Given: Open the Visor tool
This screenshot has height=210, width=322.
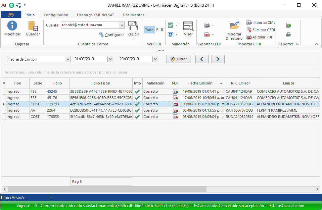Looking at the screenshot, I should [x=188, y=26].
